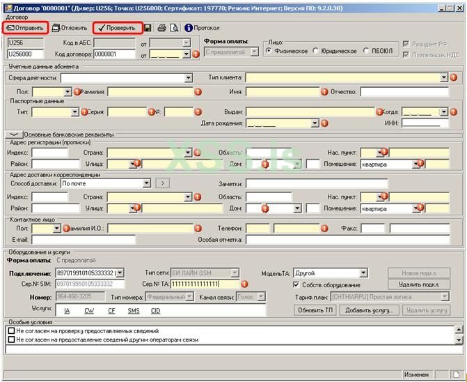Click the save (floppy disk) toolbar icon
Image resolution: width=467 pixels, height=382 pixels.
click(x=148, y=28)
